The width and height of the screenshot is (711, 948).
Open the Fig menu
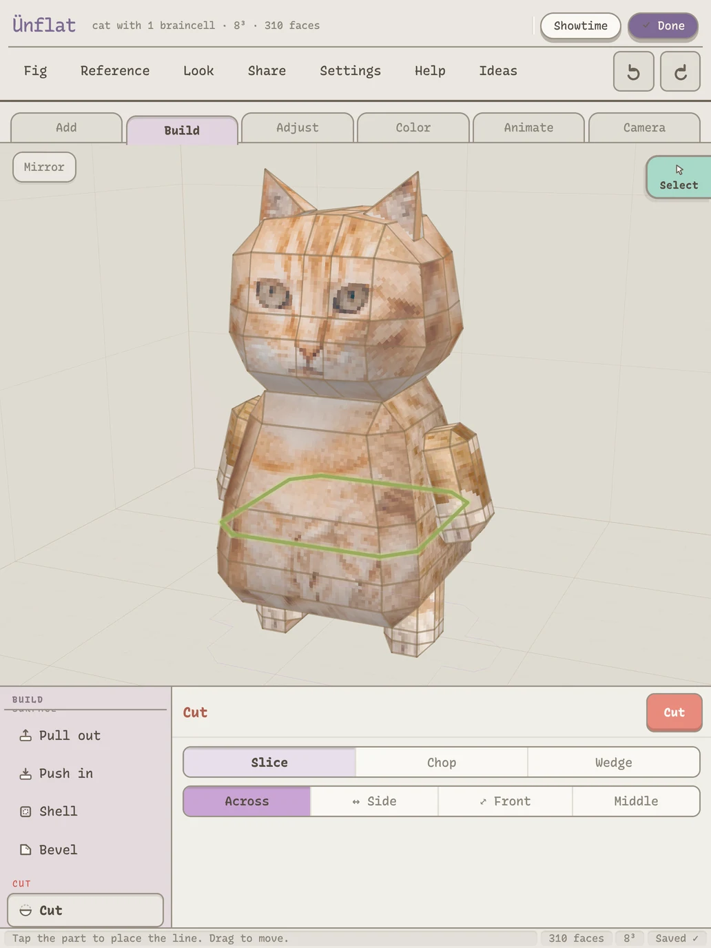coord(35,71)
